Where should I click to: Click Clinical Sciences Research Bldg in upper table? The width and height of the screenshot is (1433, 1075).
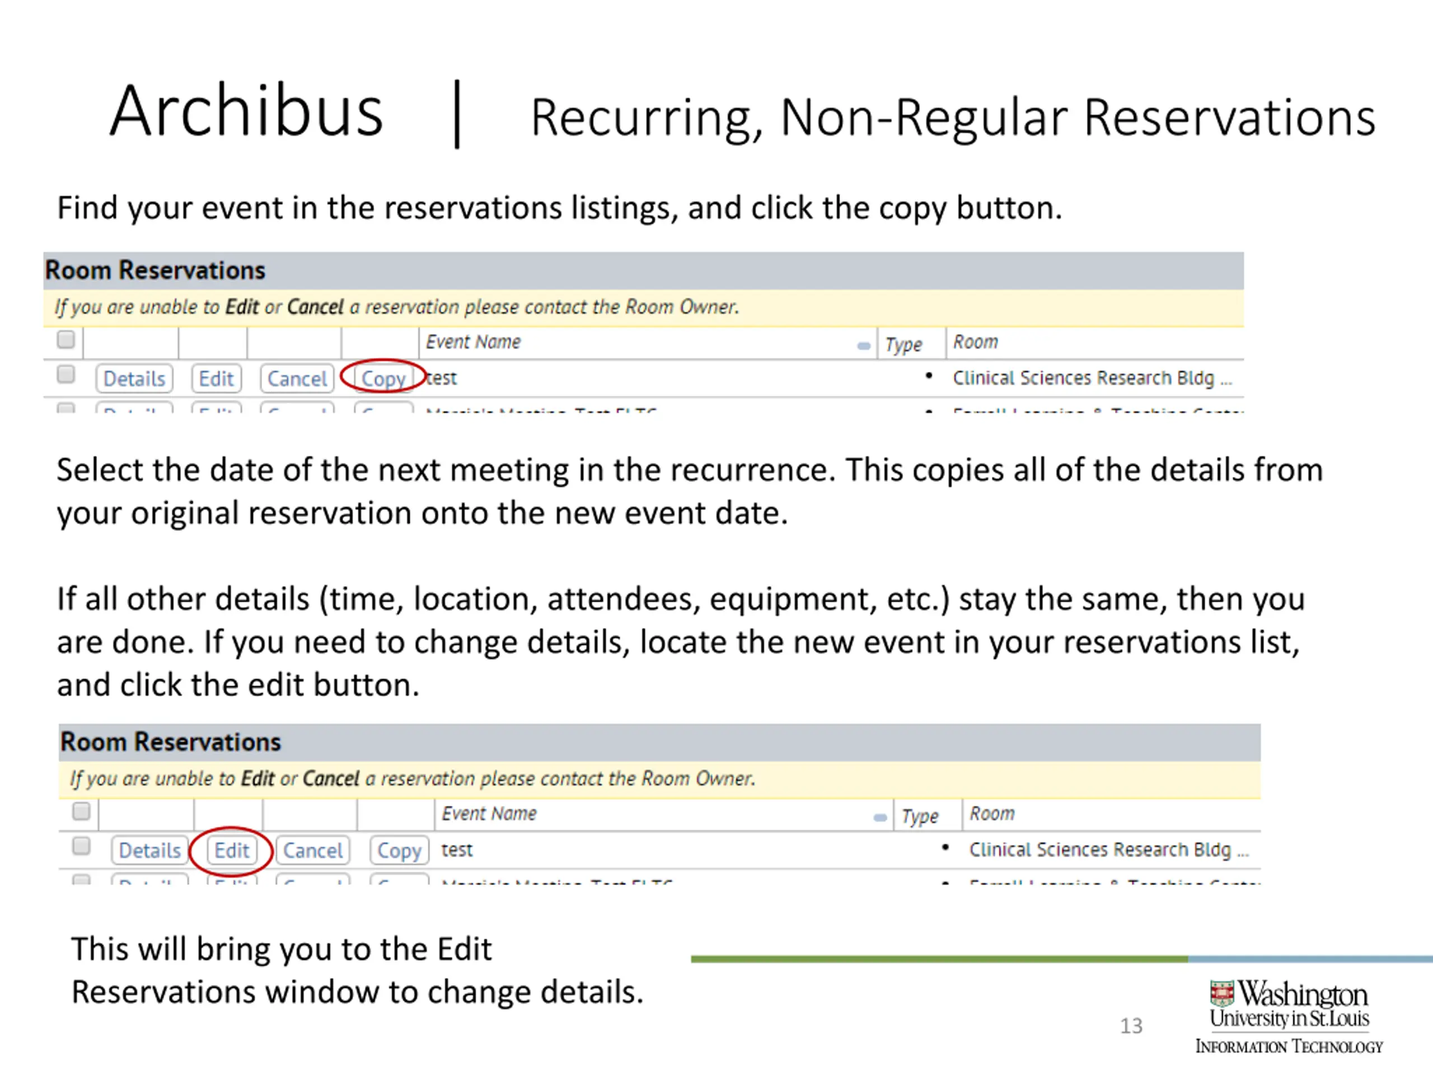[x=1092, y=378]
